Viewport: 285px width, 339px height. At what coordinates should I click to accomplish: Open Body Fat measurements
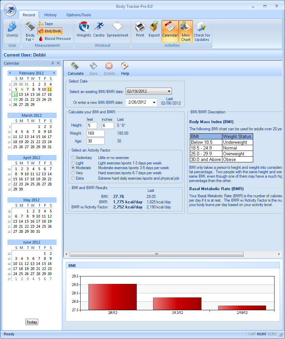pos(30,31)
